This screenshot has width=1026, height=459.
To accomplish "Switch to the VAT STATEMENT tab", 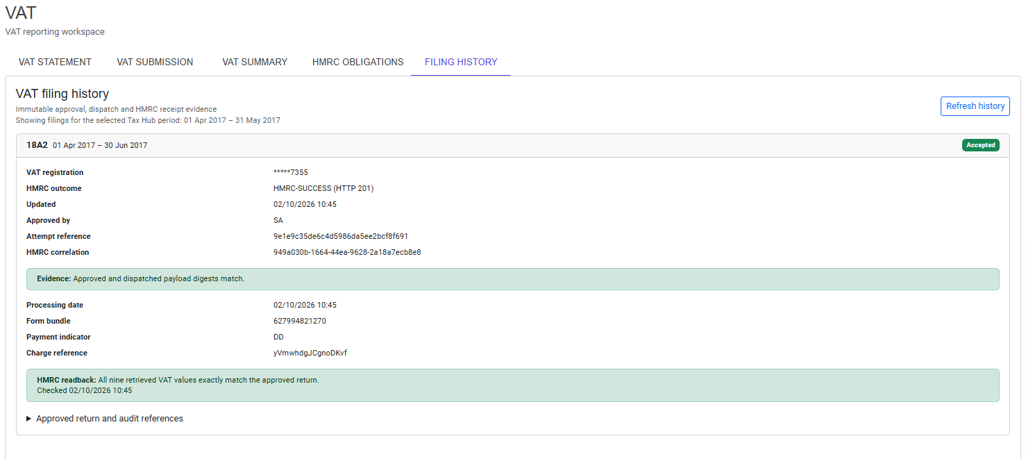I will pos(55,62).
